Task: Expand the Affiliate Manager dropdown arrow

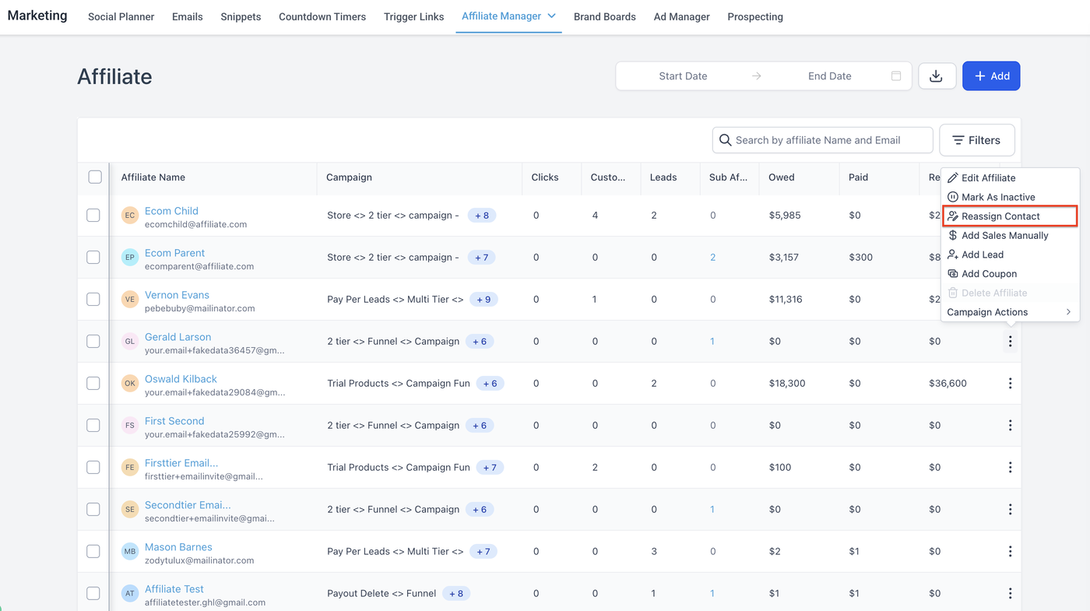Action: point(552,16)
